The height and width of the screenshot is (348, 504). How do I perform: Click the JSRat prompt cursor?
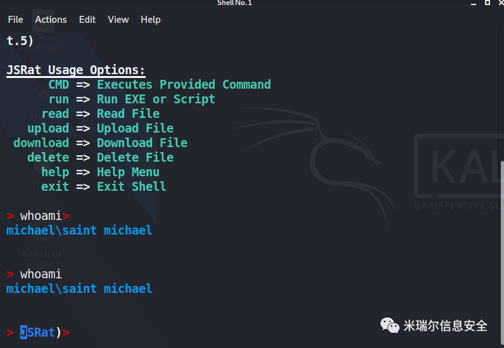tap(23, 332)
